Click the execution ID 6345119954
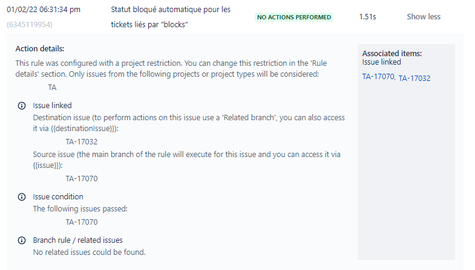The width and height of the screenshot is (475, 270). point(30,25)
